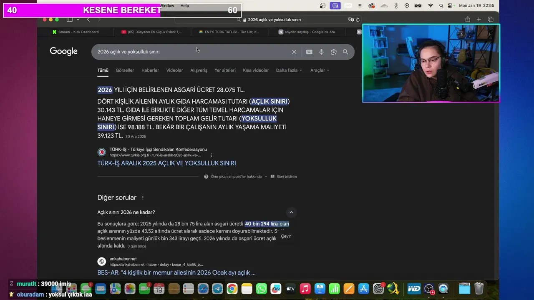Click Öne çıkan snippet'ler hakkında link
Image resolution: width=534 pixels, height=300 pixels.
click(236, 177)
